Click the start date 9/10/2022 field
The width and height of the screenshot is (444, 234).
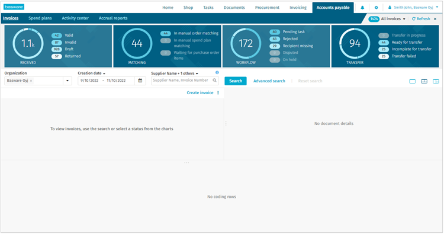[x=89, y=81]
